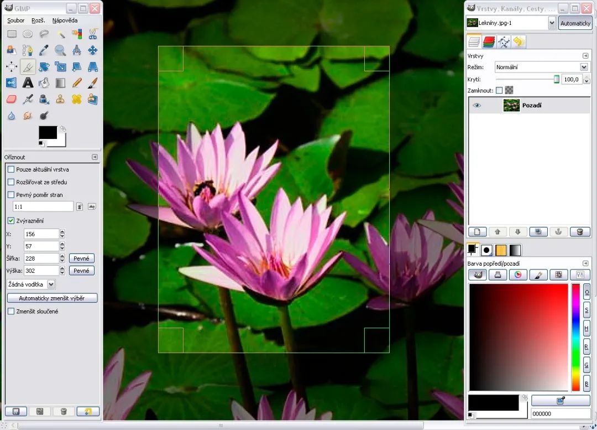Select the Clone stamp tool
Viewport: 597px width, 430px height.
pos(61,99)
